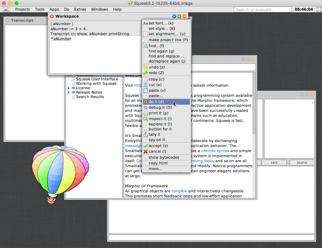This screenshot has width=322, height=248.
Task: Click the tally it stopwatch icon
Action: [x=145, y=135]
